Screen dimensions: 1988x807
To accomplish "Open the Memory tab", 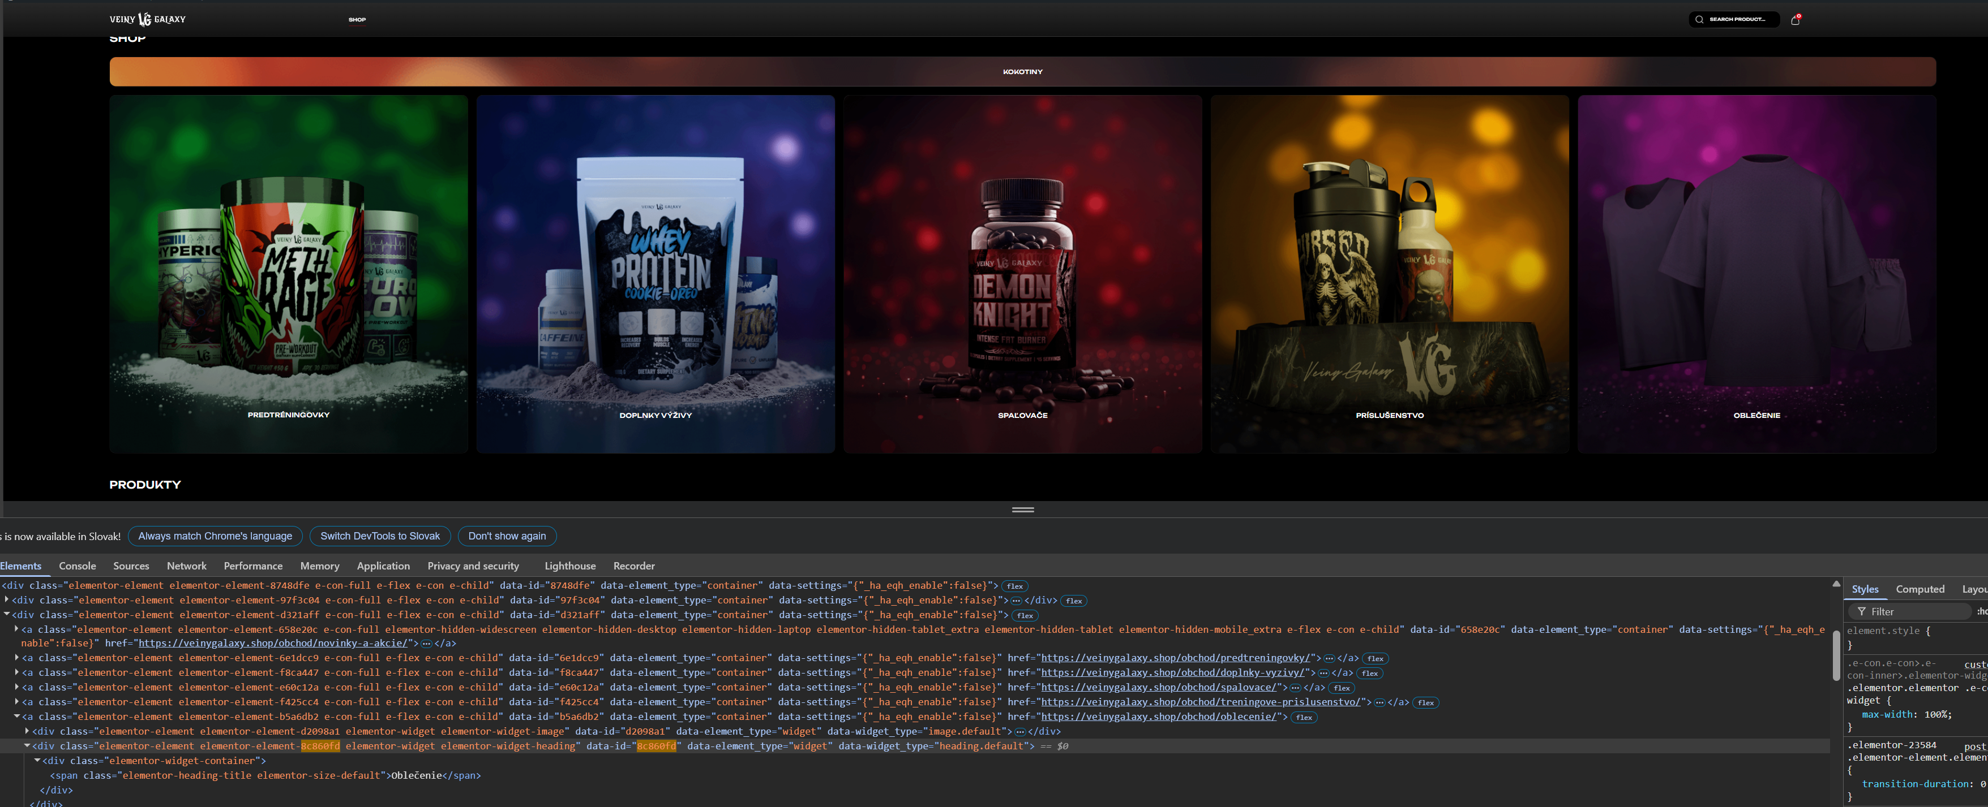I will click(319, 566).
